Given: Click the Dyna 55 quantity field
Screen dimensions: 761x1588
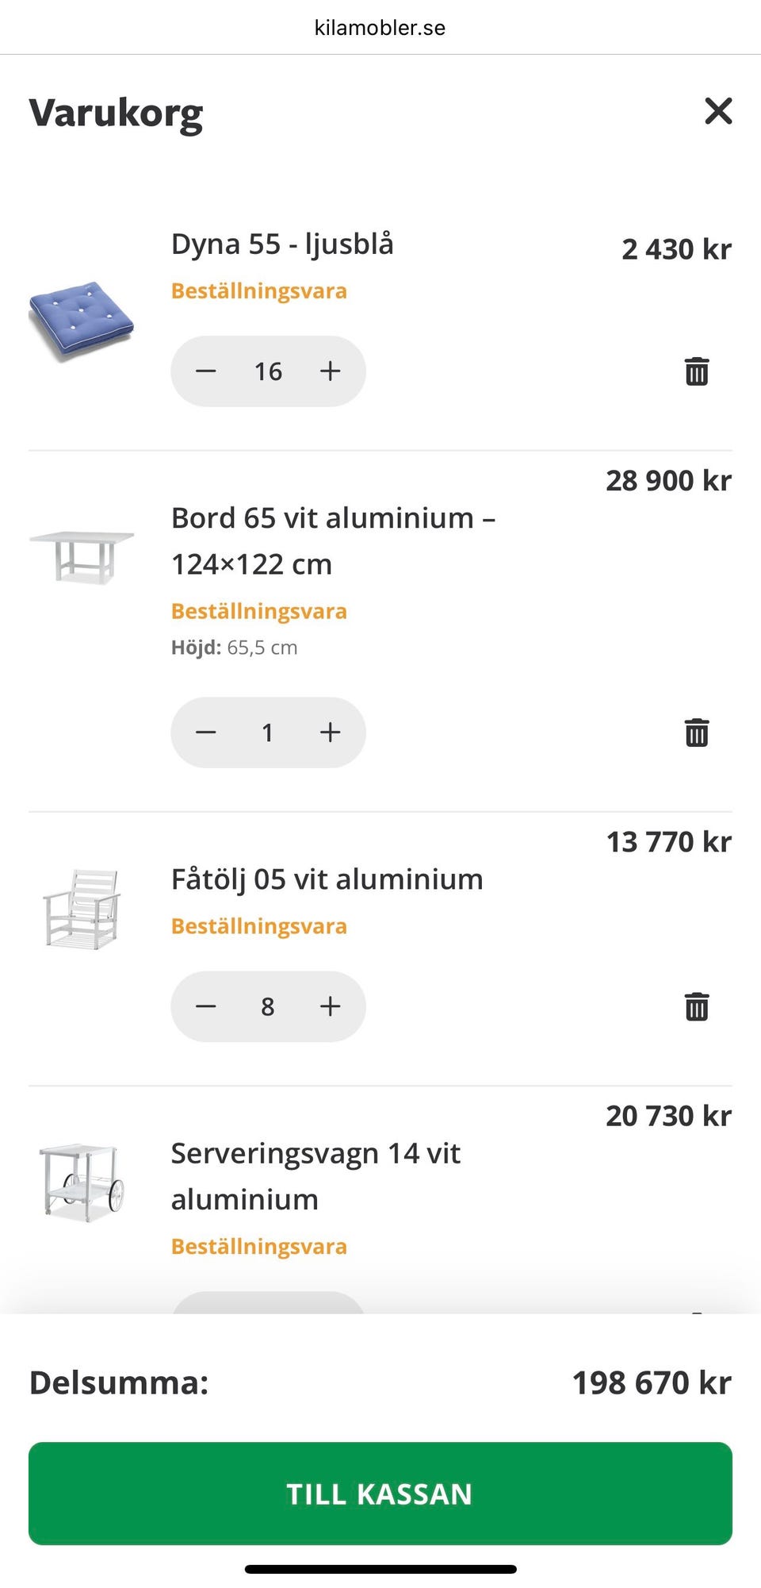Looking at the screenshot, I should pos(268,371).
